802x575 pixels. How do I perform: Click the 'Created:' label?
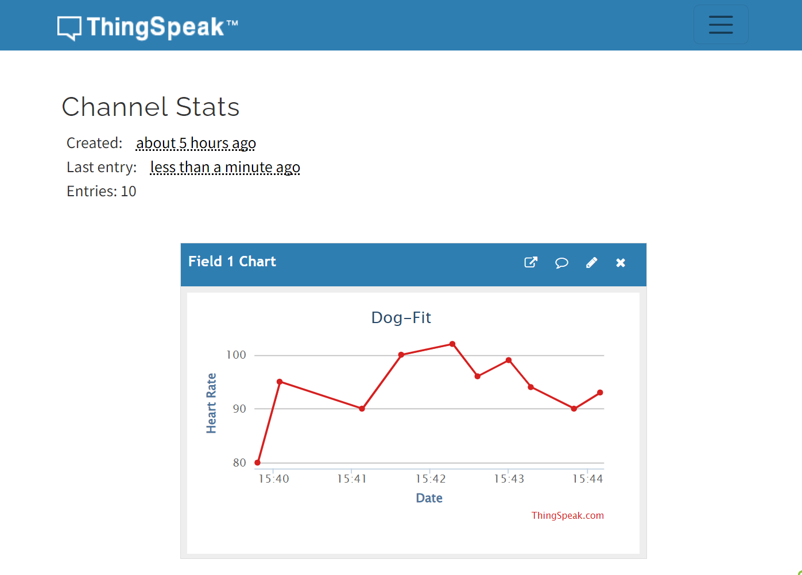pyautogui.click(x=95, y=143)
